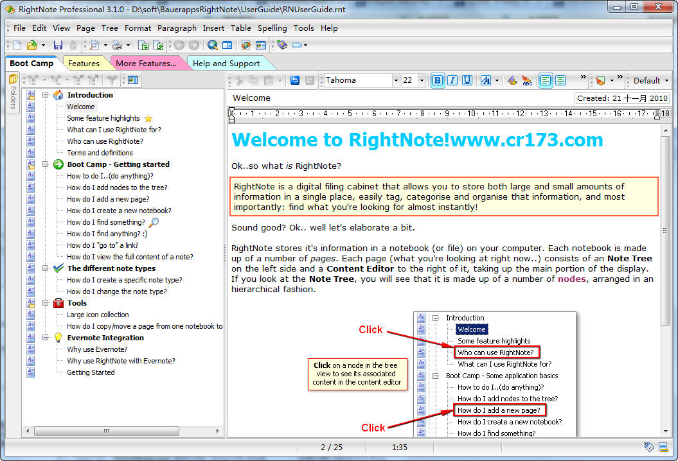Open print preview with the magnifier page icon
Screen dimensions: 678x461
tap(94, 45)
